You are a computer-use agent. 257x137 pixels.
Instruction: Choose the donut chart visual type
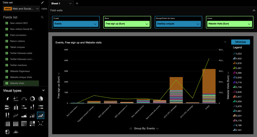click(x=32, y=99)
